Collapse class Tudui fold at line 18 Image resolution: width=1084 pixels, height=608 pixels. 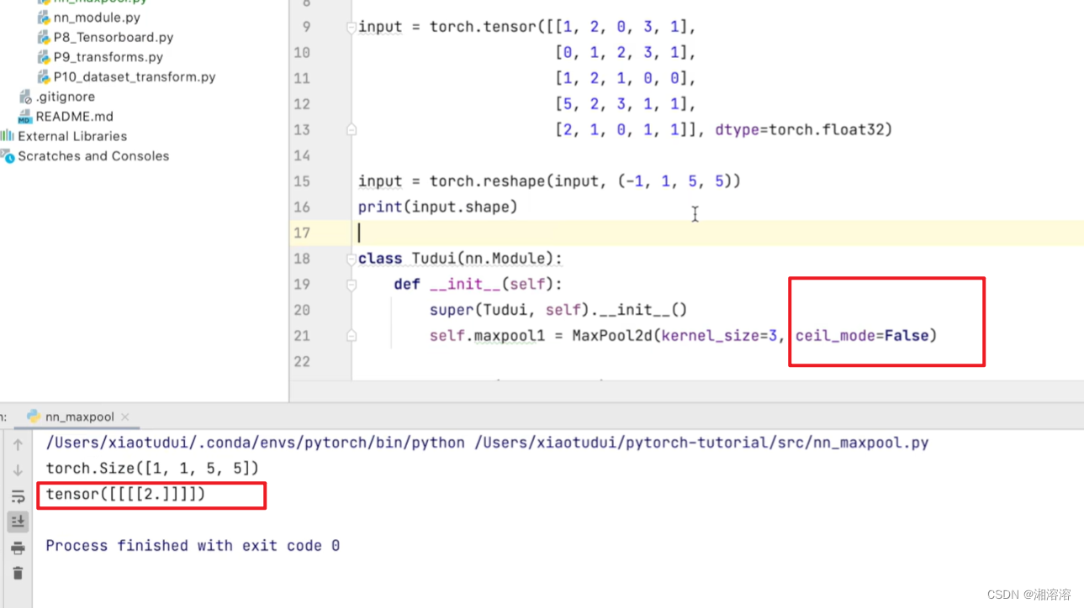tap(352, 259)
